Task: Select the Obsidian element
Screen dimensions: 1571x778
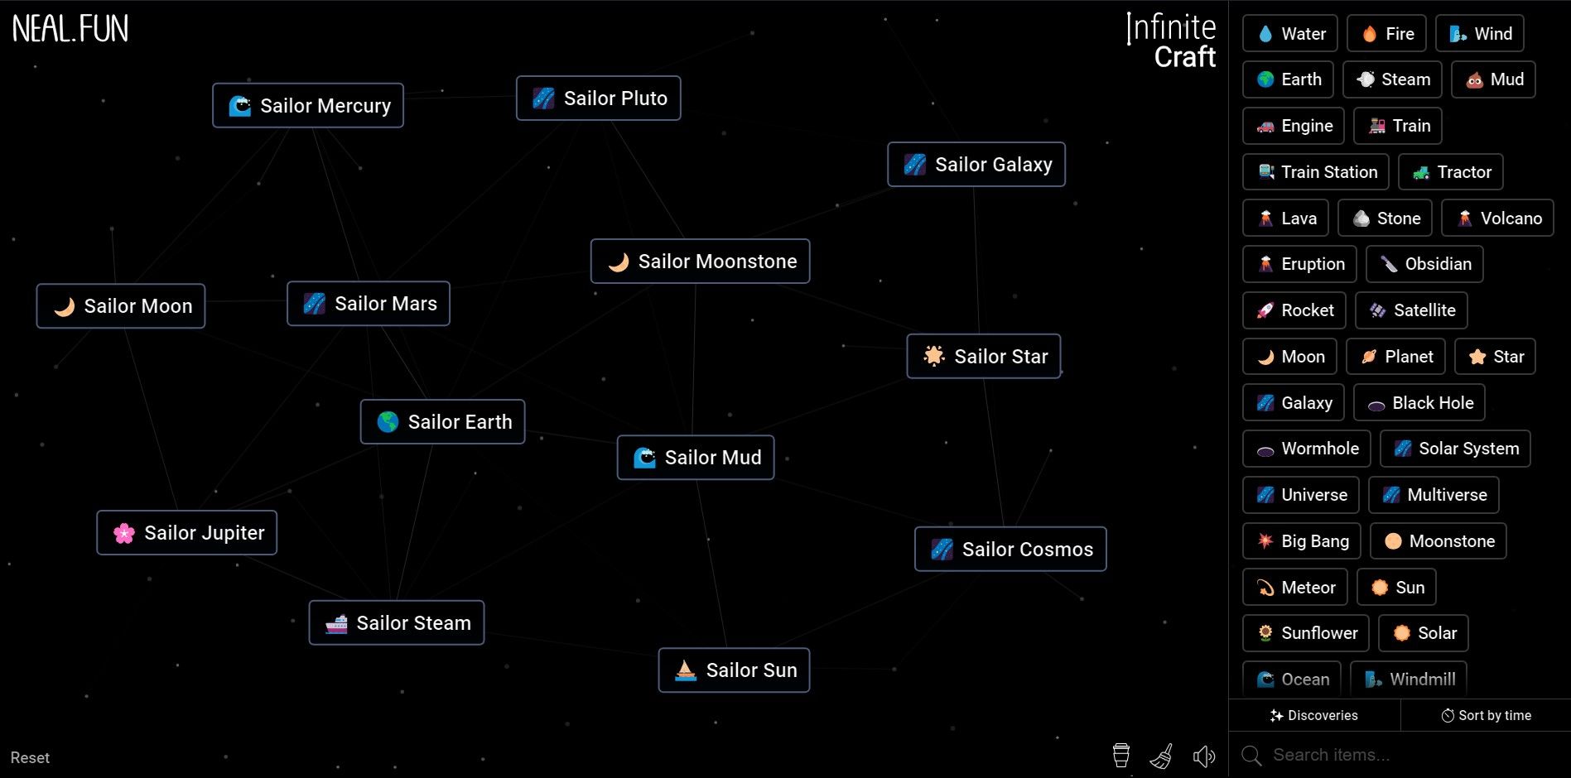Action: (x=1425, y=264)
